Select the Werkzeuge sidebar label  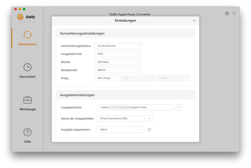(27, 109)
